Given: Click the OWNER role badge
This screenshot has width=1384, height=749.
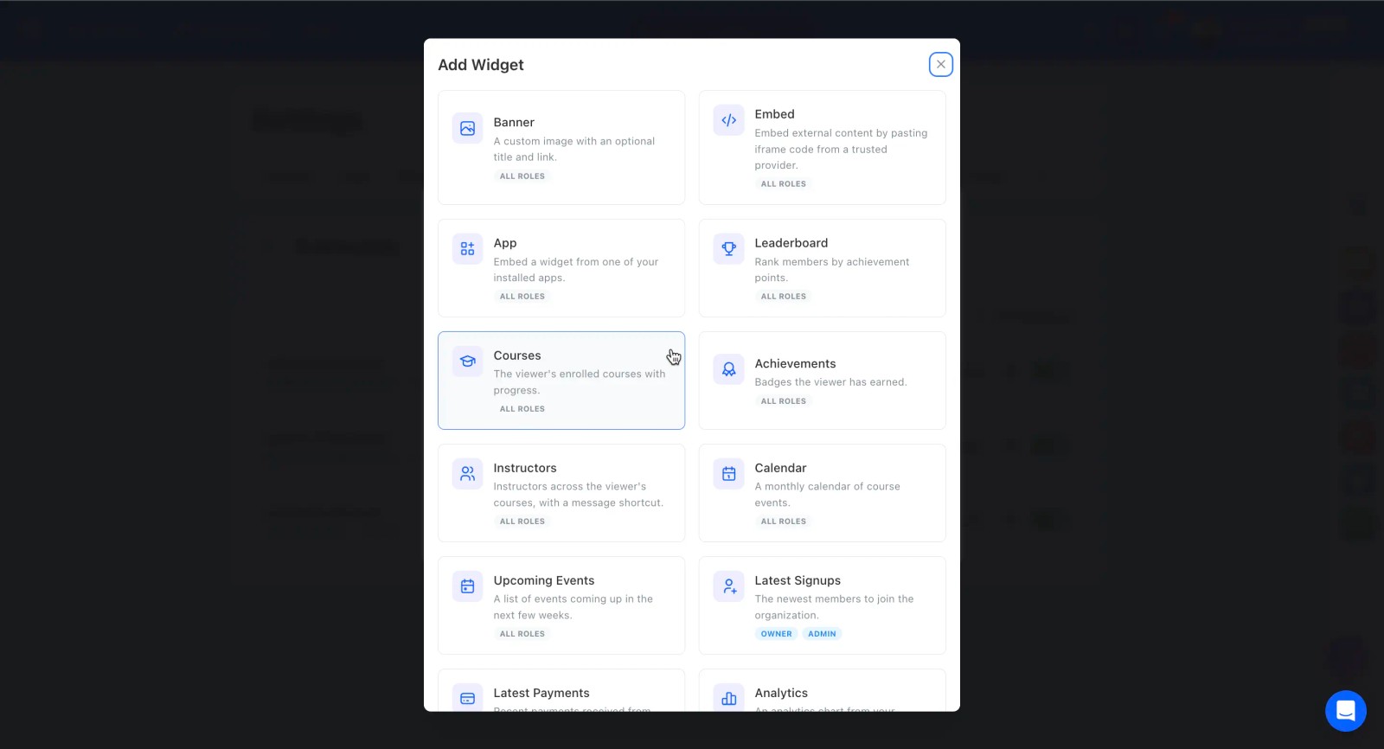Looking at the screenshot, I should [x=776, y=634].
